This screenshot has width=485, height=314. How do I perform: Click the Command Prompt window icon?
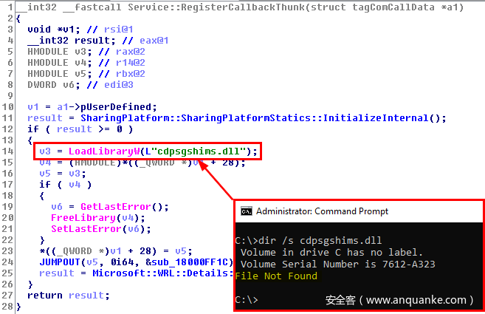click(x=247, y=211)
